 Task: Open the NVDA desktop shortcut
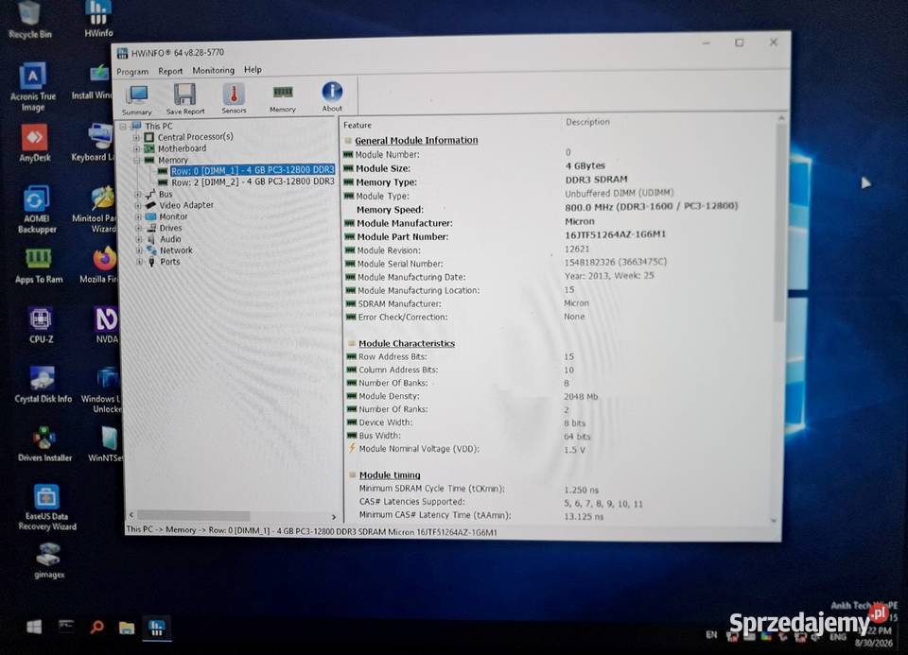[107, 325]
